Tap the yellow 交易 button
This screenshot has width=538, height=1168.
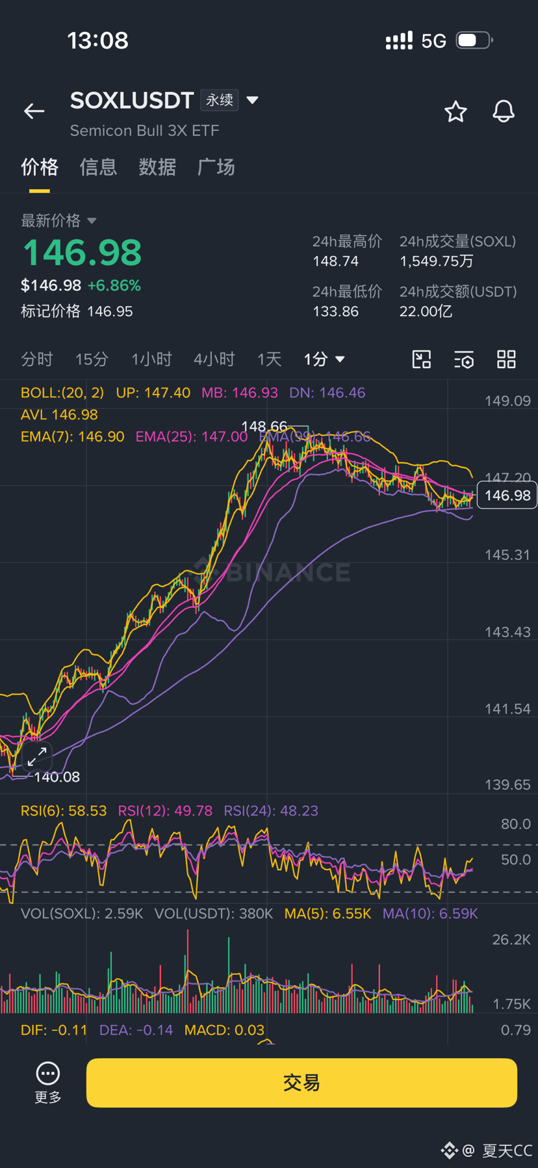301,1083
